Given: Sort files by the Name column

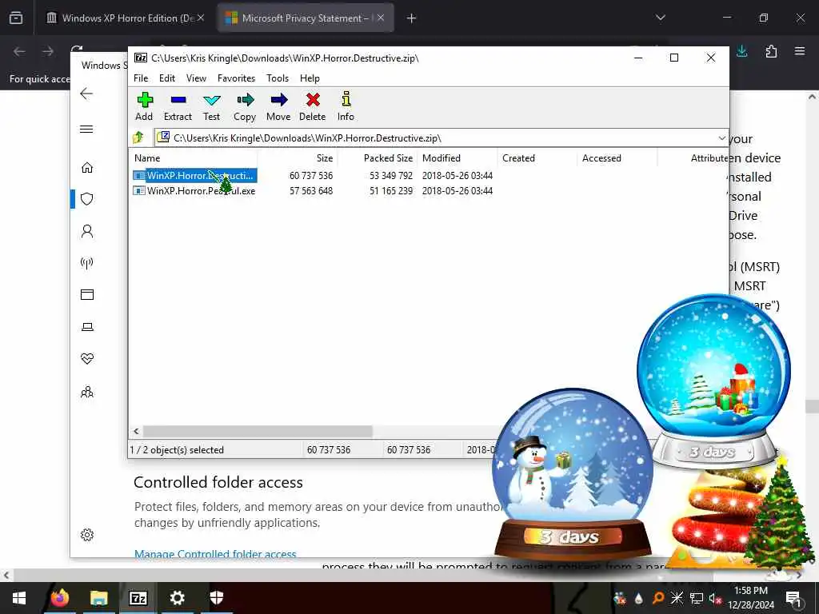Looking at the screenshot, I should 194,158.
